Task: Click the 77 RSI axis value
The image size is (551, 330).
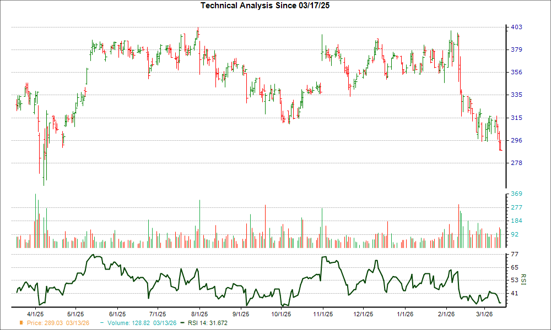Action: 515,254
